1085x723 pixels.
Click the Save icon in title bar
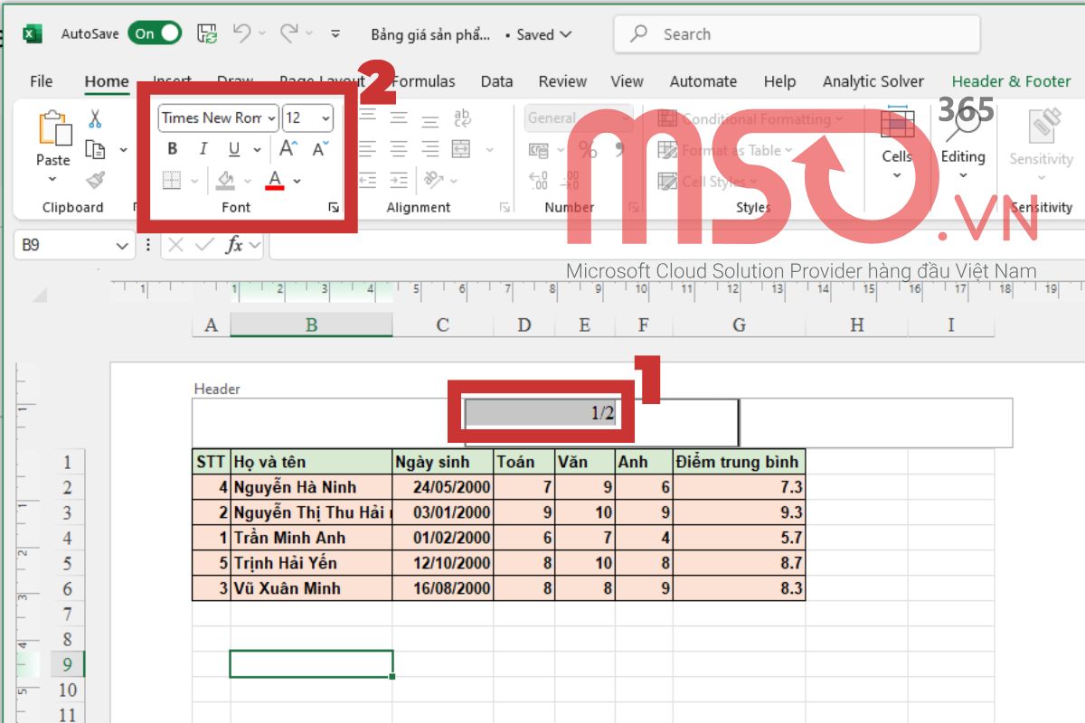pos(207,34)
